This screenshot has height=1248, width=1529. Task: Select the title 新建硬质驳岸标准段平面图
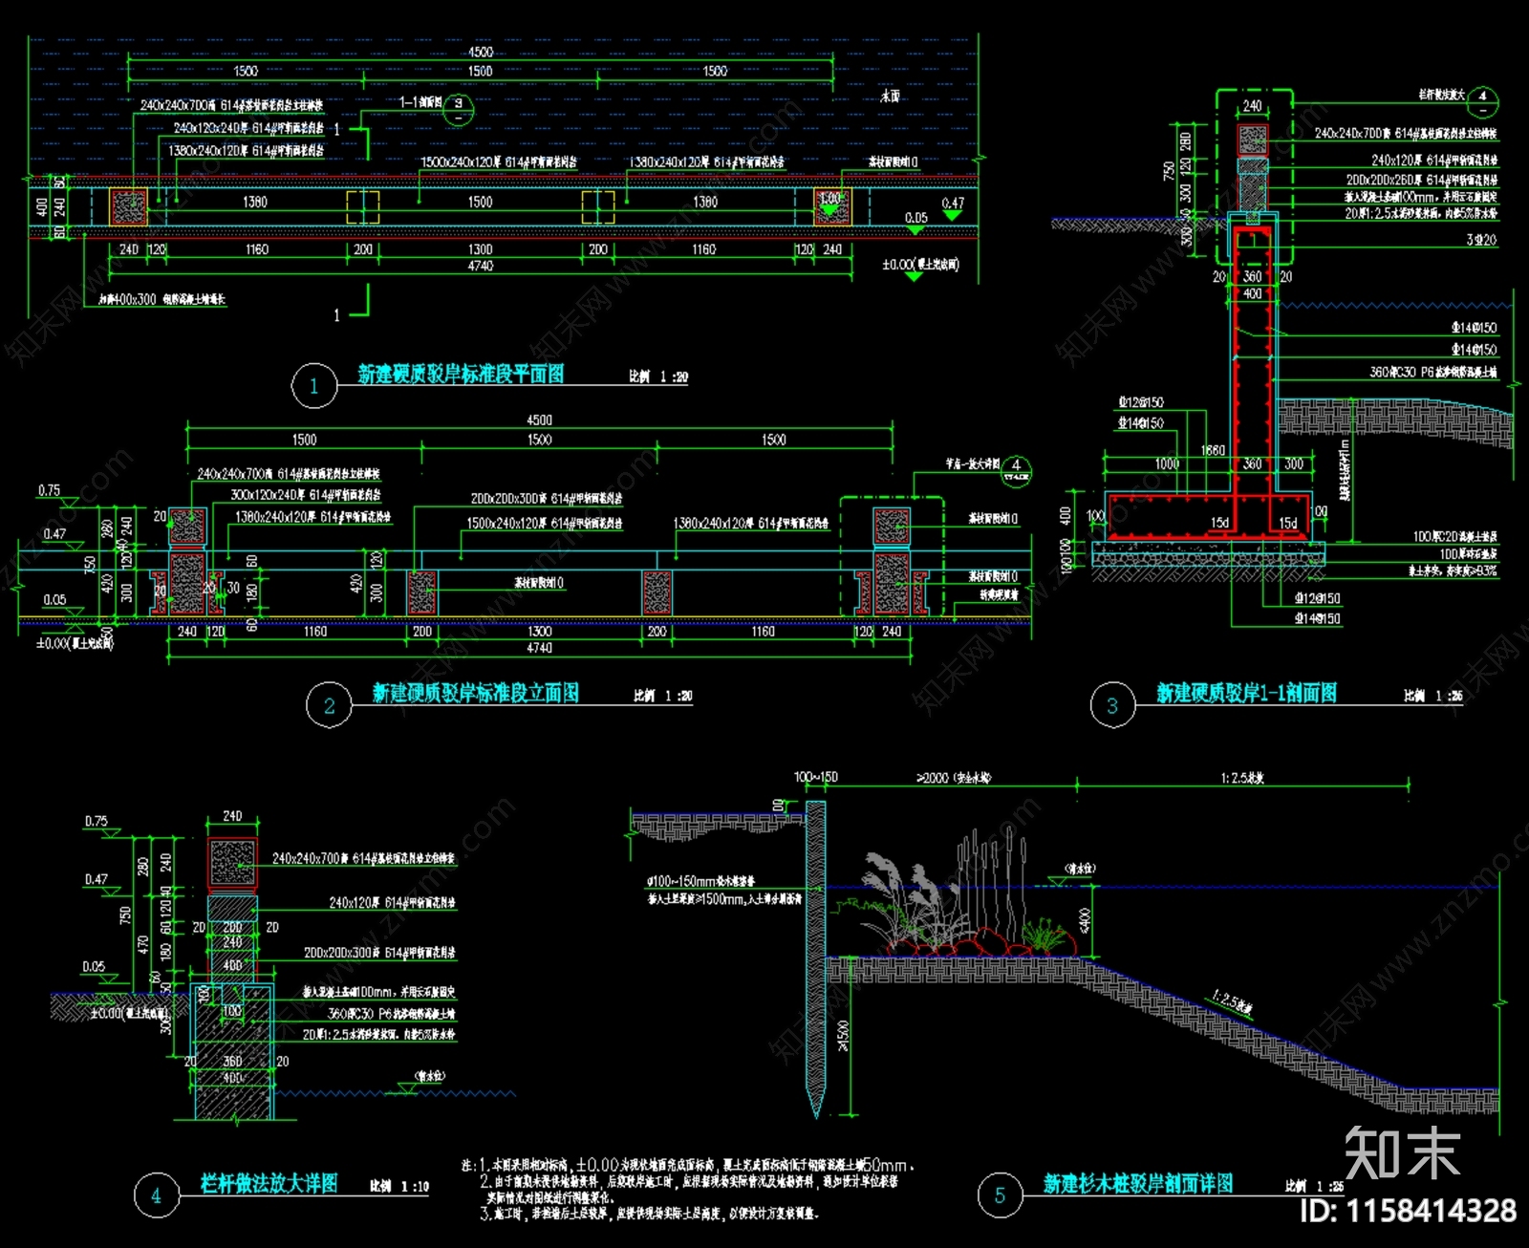point(461,374)
